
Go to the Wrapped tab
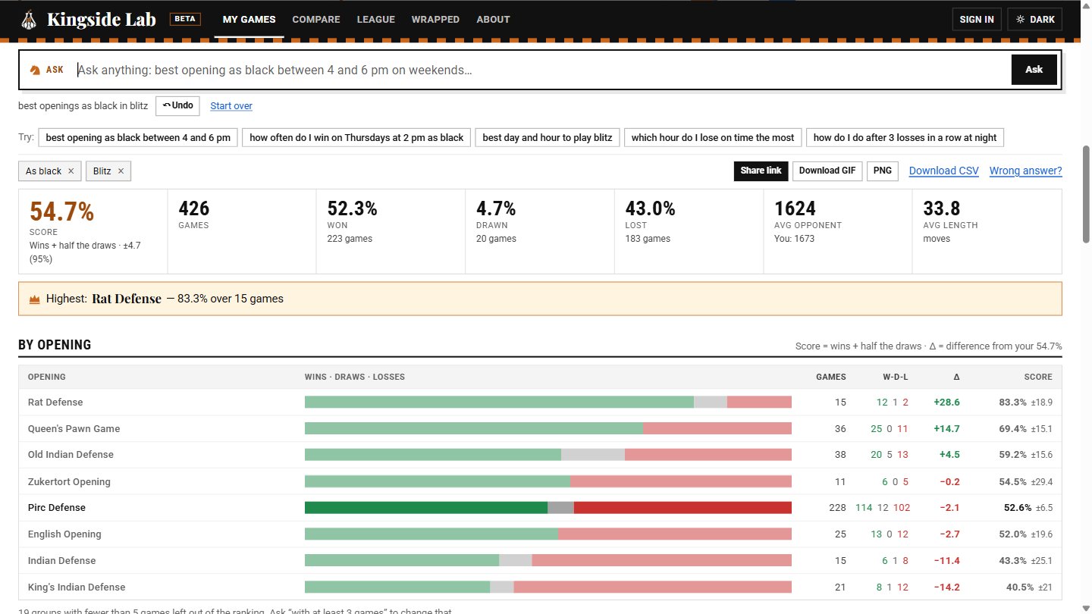pos(435,20)
